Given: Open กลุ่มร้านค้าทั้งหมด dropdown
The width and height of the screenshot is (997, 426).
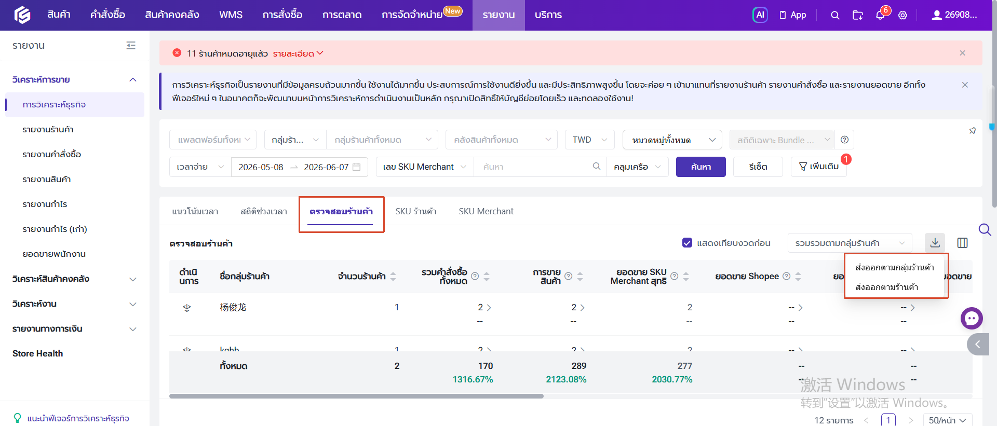Looking at the screenshot, I should [x=382, y=140].
